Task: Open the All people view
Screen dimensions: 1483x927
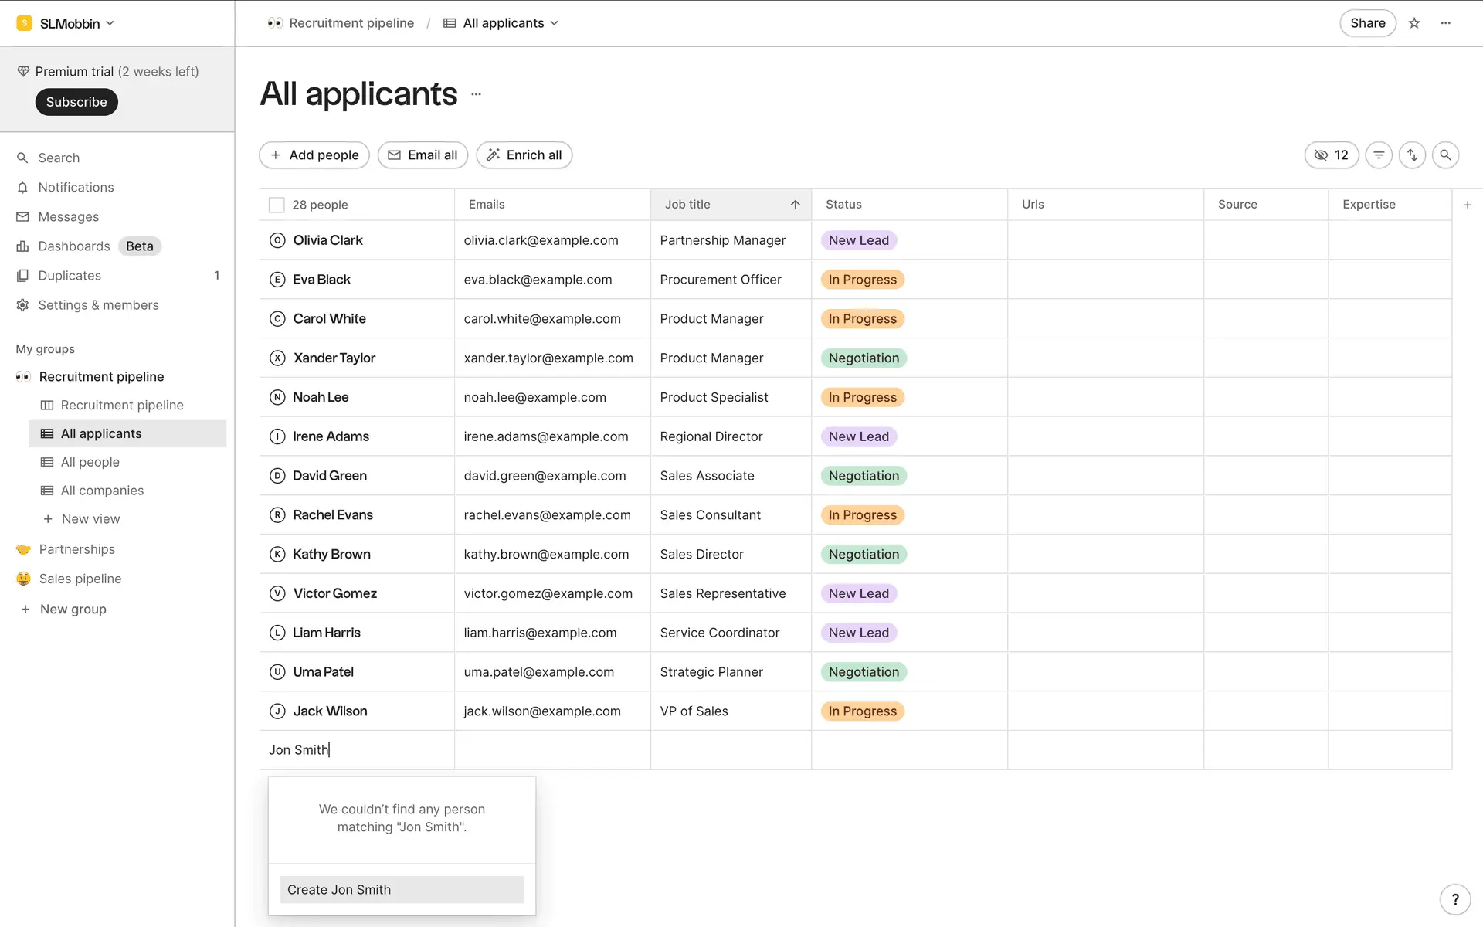Action: pos(90,462)
